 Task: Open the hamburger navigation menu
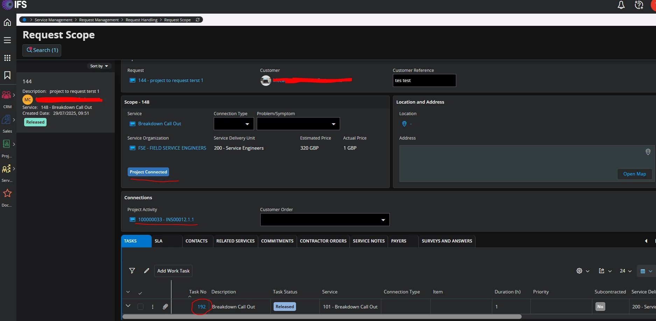click(x=7, y=40)
